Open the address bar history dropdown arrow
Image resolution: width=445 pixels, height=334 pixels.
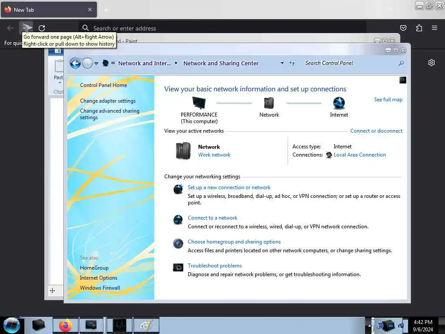click(282, 63)
